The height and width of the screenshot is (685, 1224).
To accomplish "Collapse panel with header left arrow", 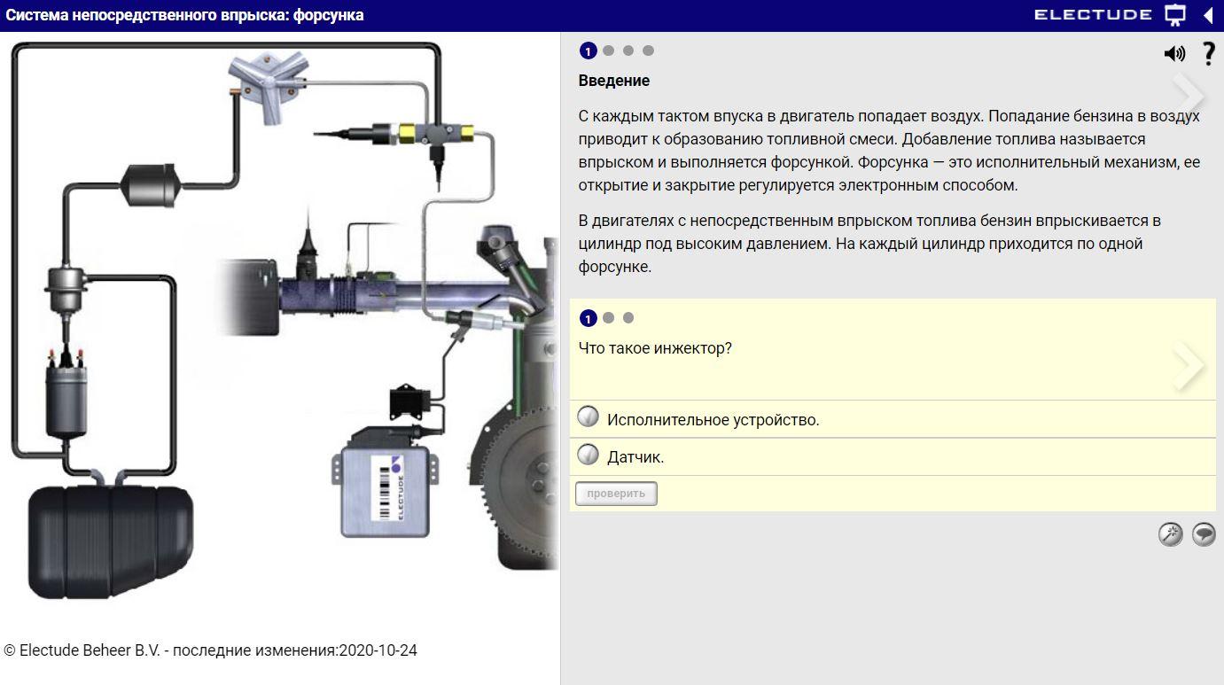I will pos(1207,15).
